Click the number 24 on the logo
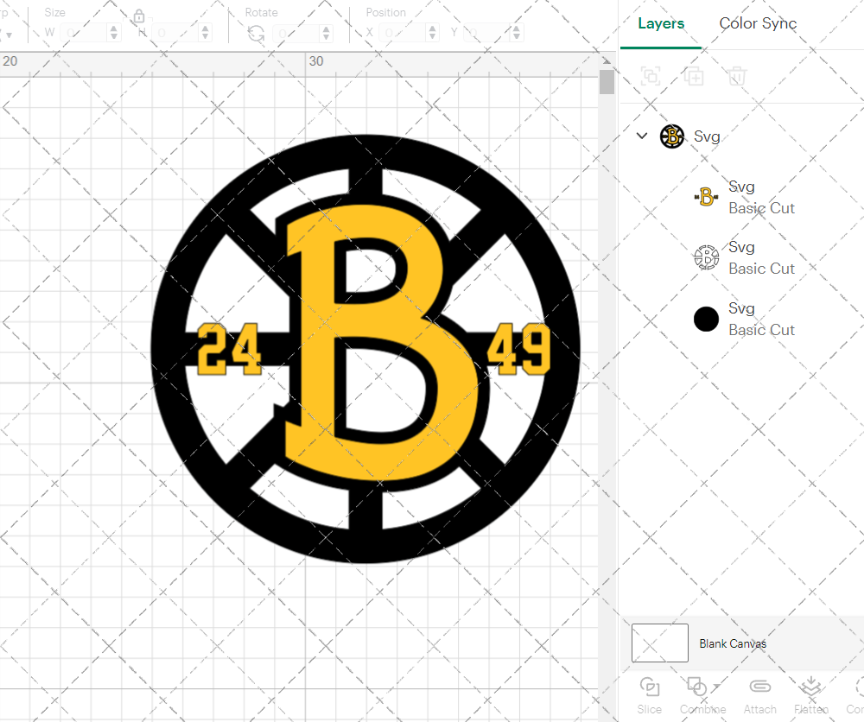The height and width of the screenshot is (722, 864). [x=229, y=349]
